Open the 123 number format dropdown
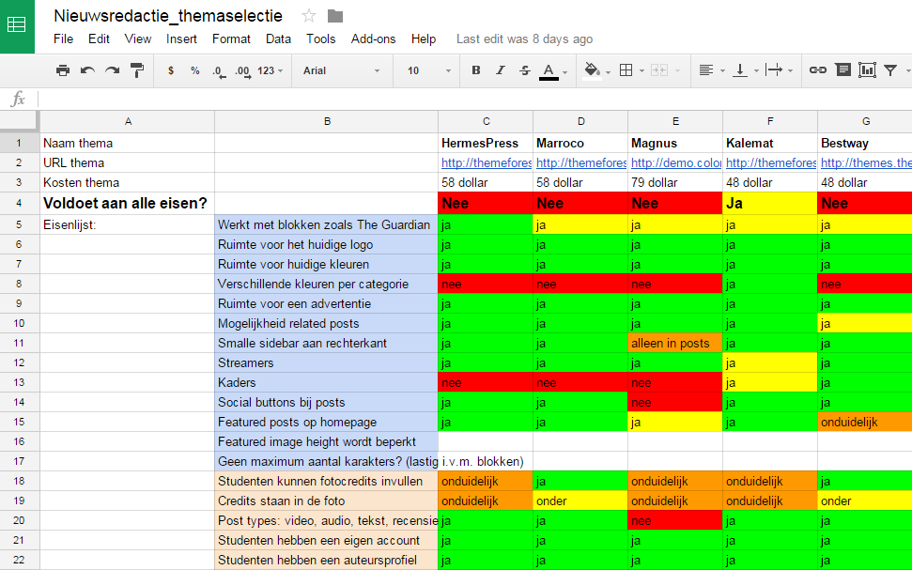The width and height of the screenshot is (912, 570). pos(270,70)
